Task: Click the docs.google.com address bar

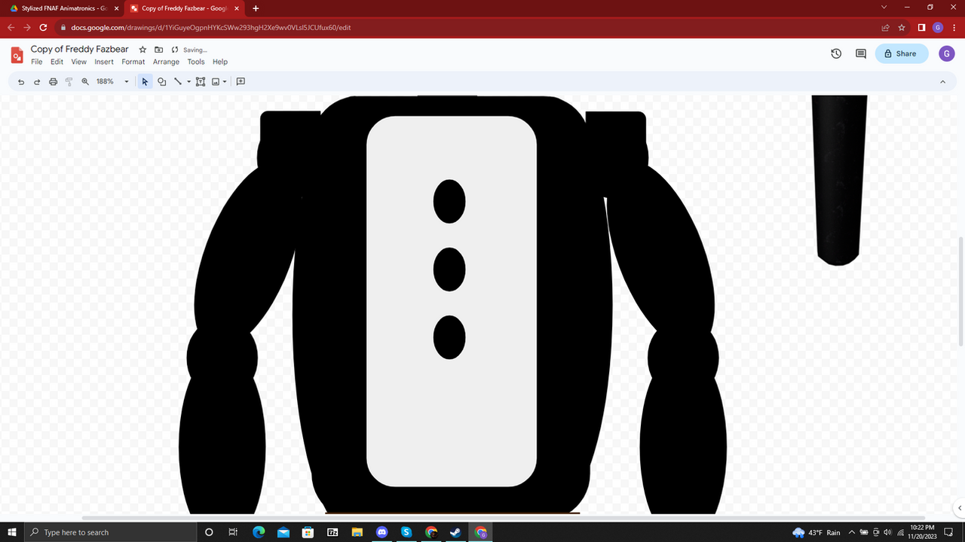Action: click(467, 28)
